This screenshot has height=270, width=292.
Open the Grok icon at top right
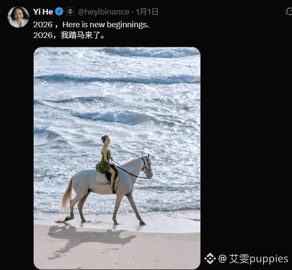click(x=289, y=11)
